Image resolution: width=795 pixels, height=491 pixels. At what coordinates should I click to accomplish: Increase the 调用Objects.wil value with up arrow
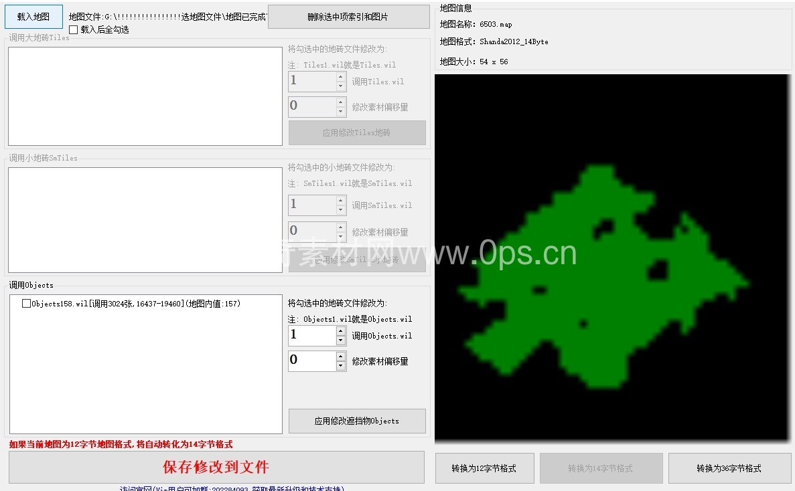pos(340,330)
